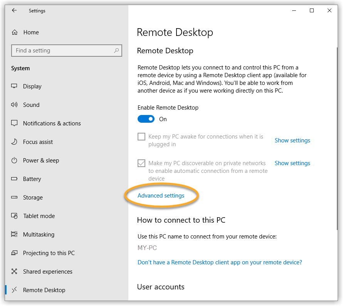Click the Shared experiences icon

point(15,272)
